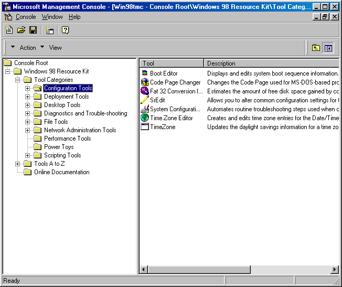
Task: Click the Time Zone Editor globe icon
Action: (145, 118)
